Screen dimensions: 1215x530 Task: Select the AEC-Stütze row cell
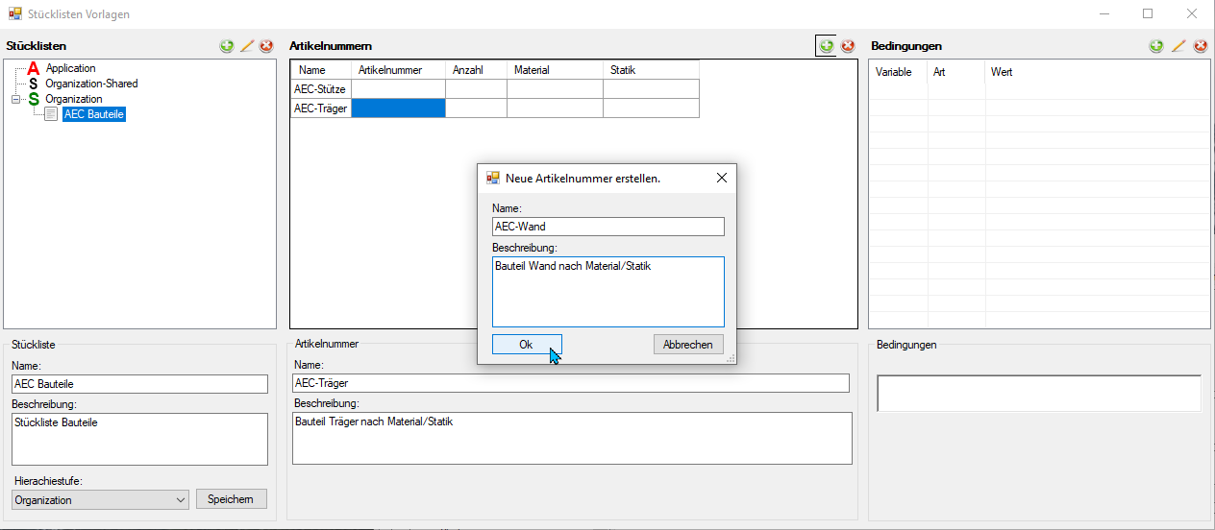pos(321,88)
